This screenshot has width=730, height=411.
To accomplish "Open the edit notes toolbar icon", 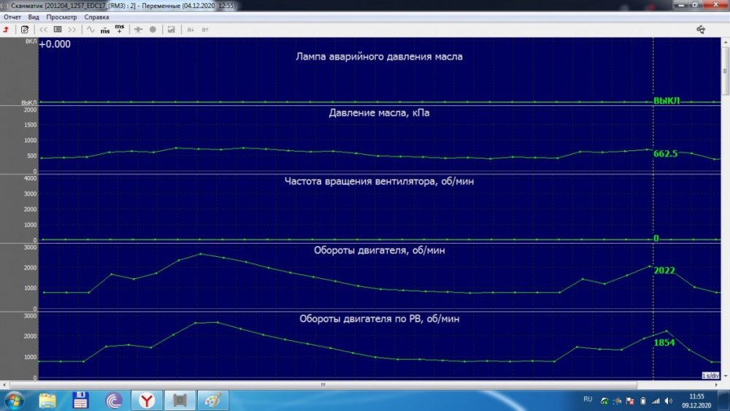I will 25,29.
